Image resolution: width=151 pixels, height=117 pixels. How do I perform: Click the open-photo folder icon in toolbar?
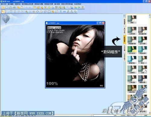click(3, 8)
